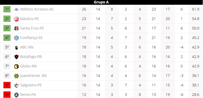
Task: Click the gray 5º position badge
Action: (7, 47)
